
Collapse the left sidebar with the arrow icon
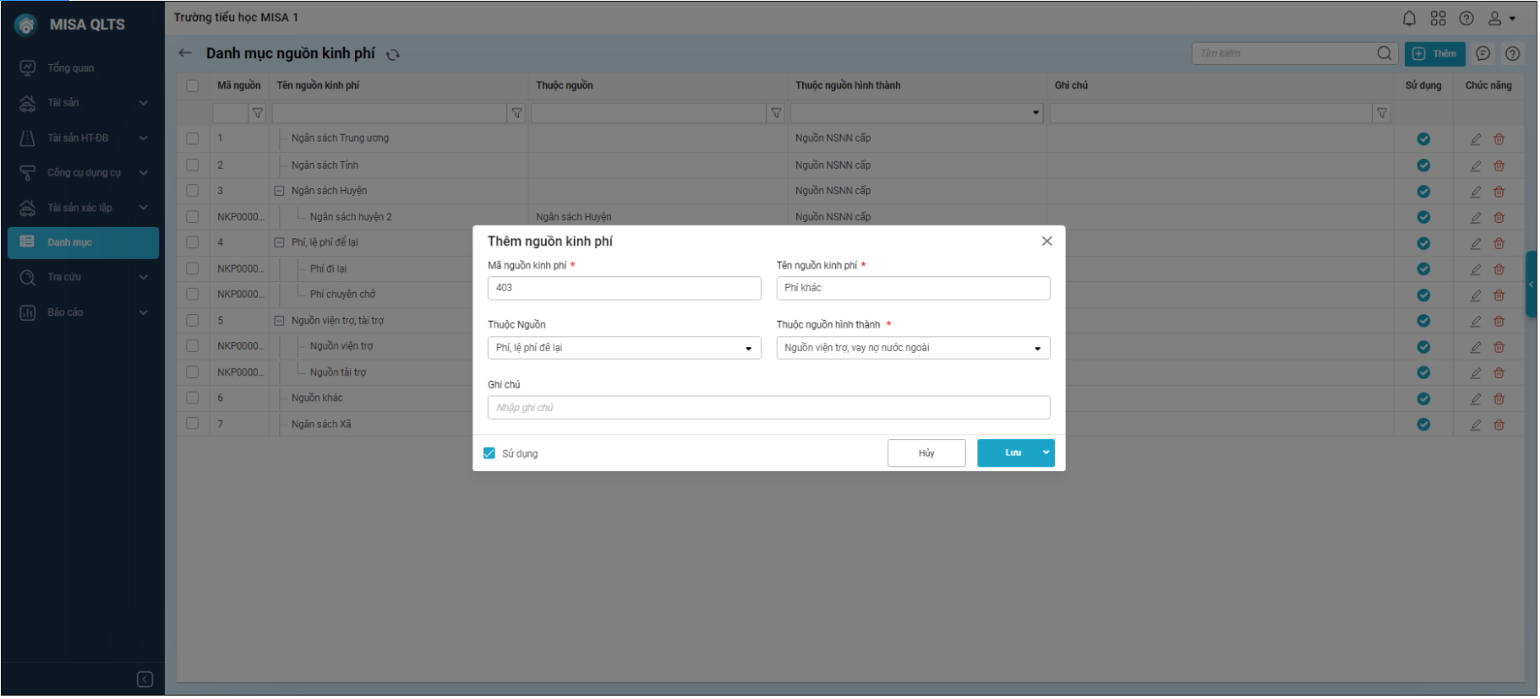[x=145, y=679]
